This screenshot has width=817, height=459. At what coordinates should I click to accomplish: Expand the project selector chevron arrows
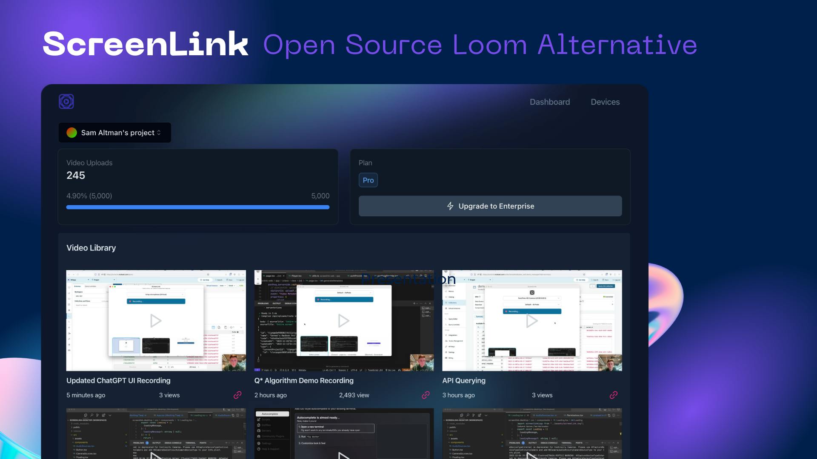(x=159, y=133)
